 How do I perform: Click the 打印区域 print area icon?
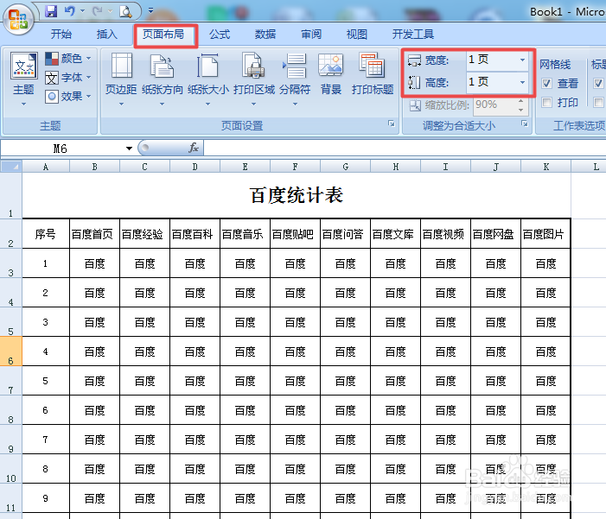point(253,66)
